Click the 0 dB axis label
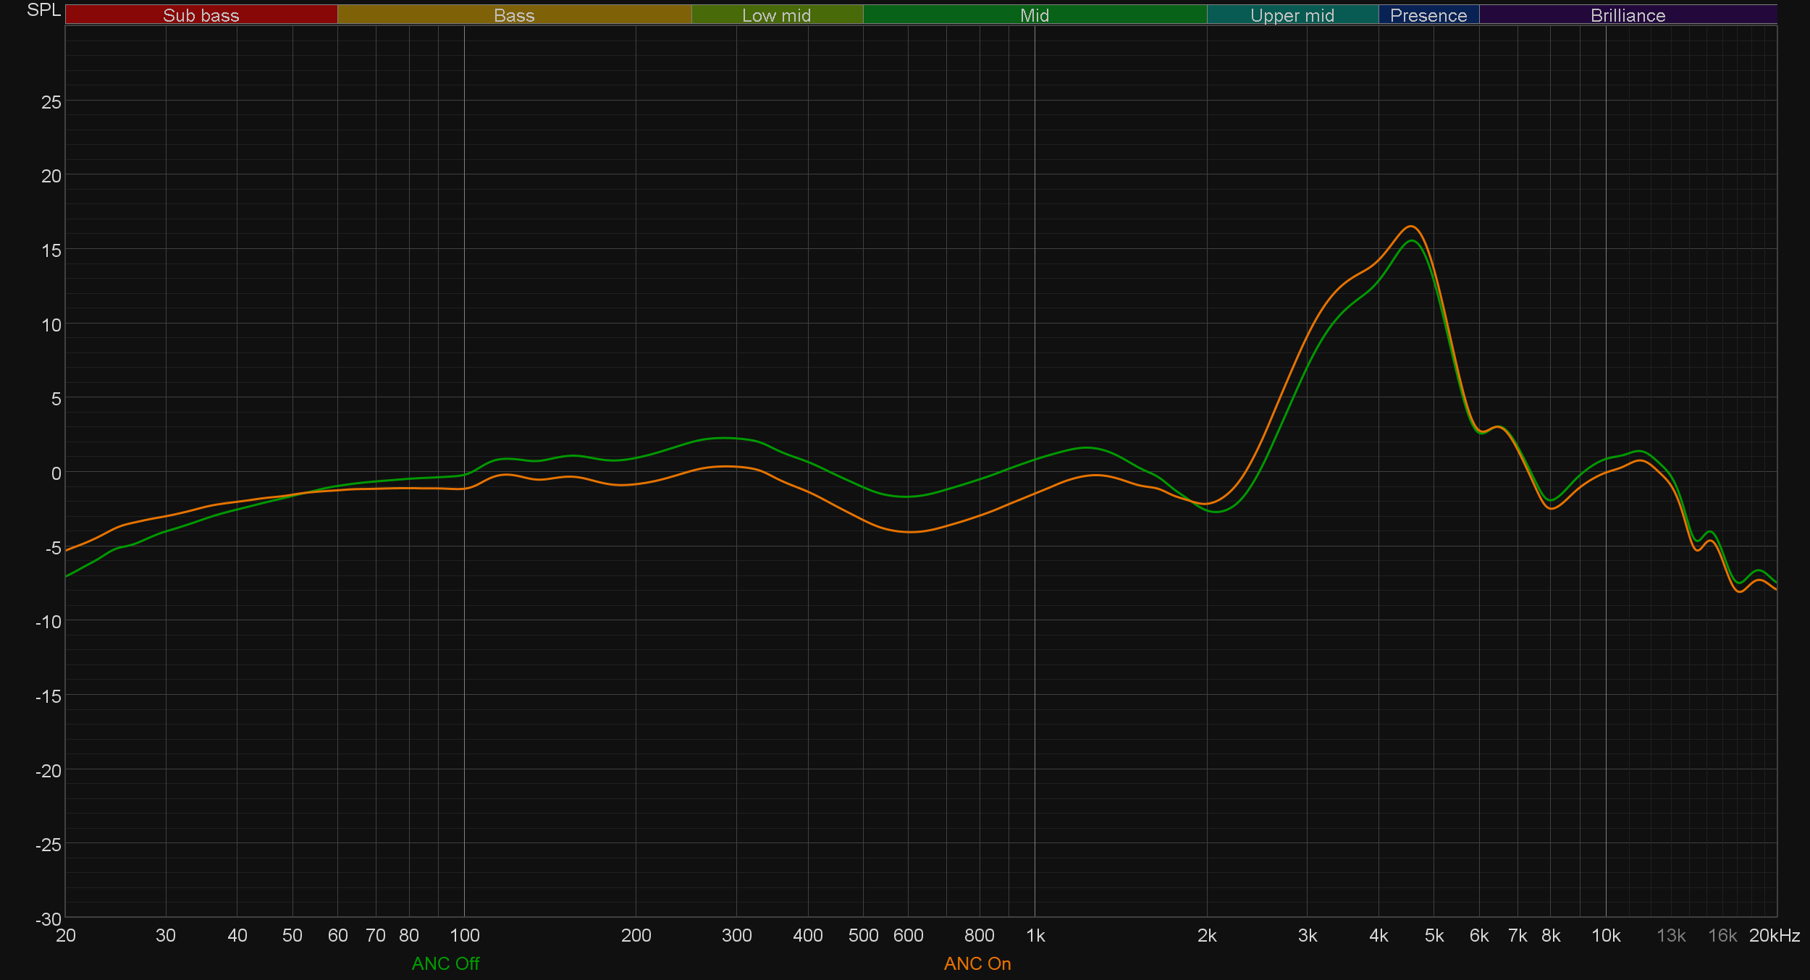The image size is (1810, 980). tap(56, 473)
